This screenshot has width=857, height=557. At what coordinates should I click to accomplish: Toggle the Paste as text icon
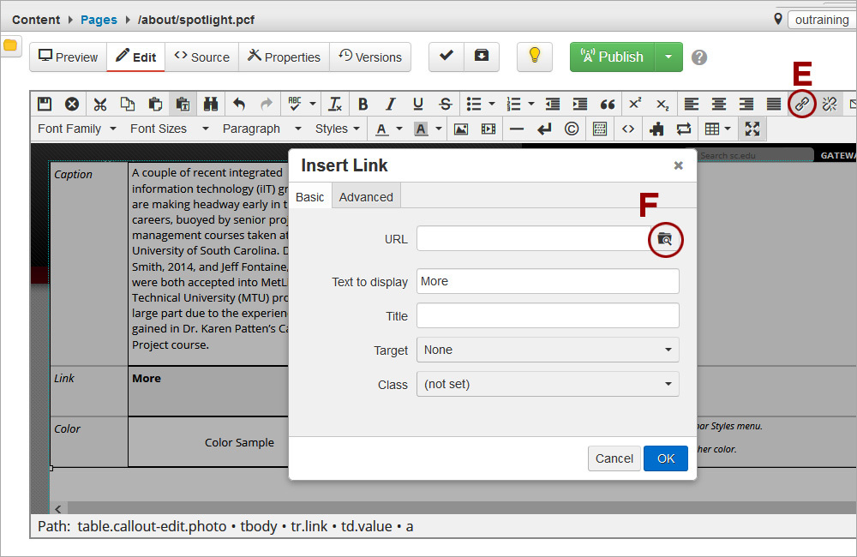[183, 104]
